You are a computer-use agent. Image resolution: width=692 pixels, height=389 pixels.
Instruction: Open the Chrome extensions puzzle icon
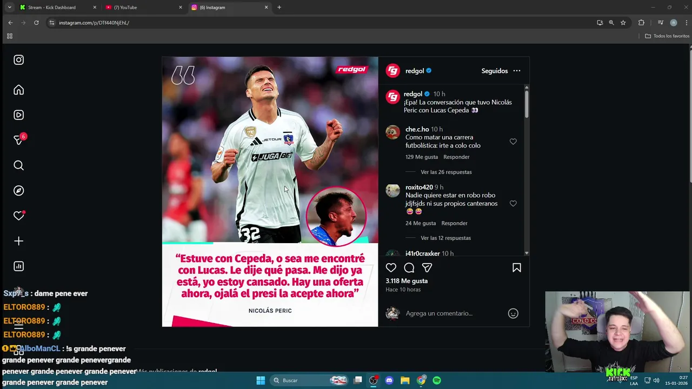pos(641,23)
